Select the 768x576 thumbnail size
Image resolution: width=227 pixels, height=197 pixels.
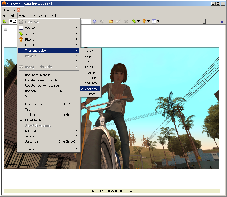point(90,89)
